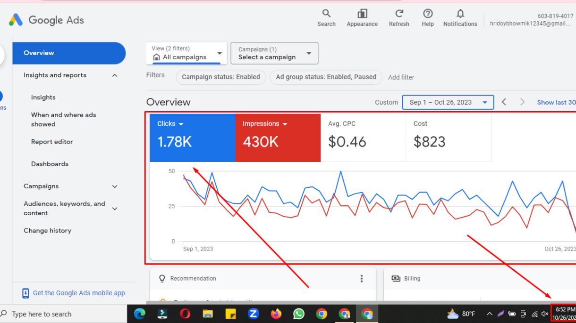Click the lightbulb icon on Recommendation card
Viewport: 576px width, 323px height.
pos(162,279)
